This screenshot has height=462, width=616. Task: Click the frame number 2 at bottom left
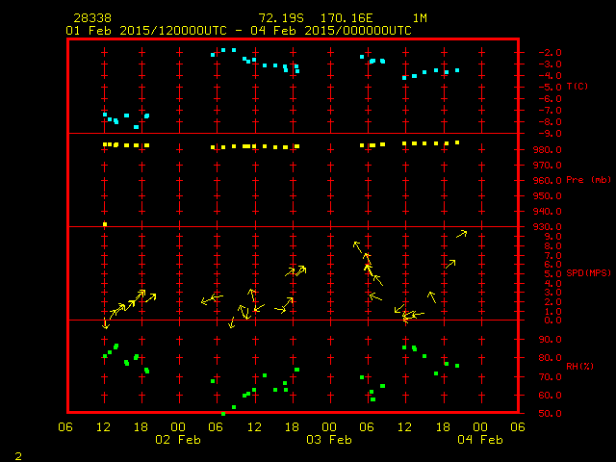click(17, 454)
